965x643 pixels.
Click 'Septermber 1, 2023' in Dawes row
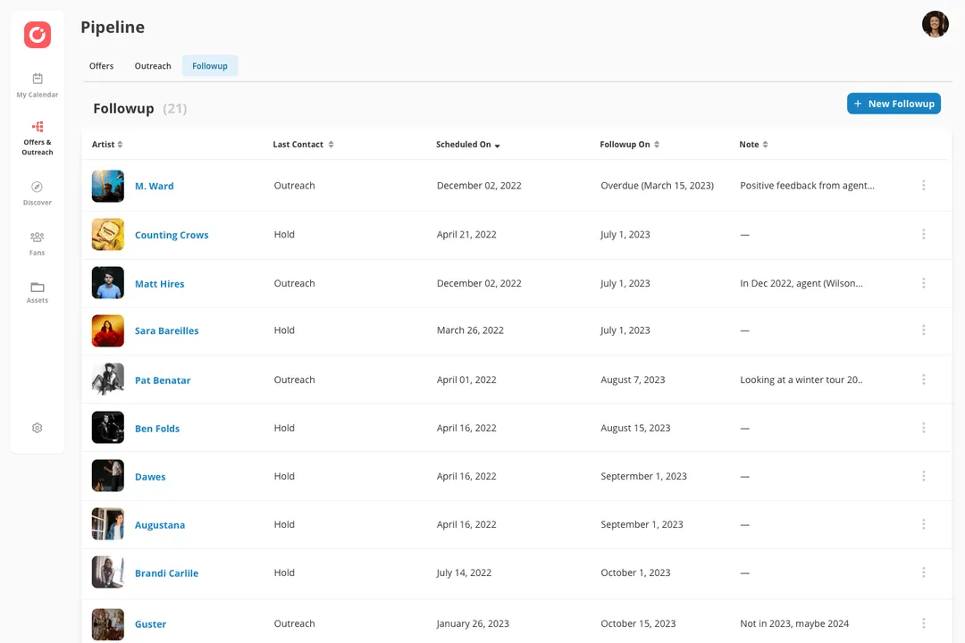[643, 476]
